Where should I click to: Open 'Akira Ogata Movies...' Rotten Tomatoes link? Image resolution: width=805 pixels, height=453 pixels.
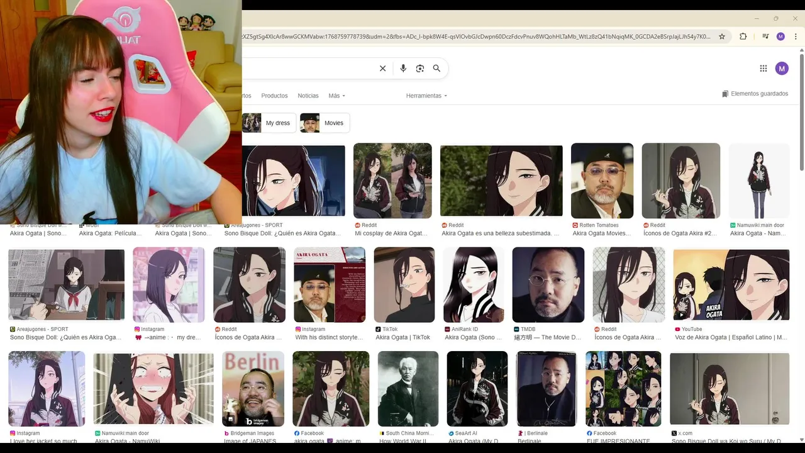tap(601, 233)
